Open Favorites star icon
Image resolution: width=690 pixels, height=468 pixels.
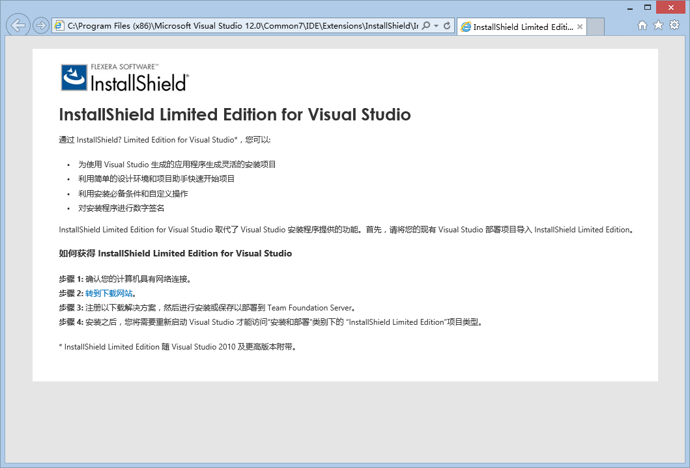pyautogui.click(x=658, y=25)
